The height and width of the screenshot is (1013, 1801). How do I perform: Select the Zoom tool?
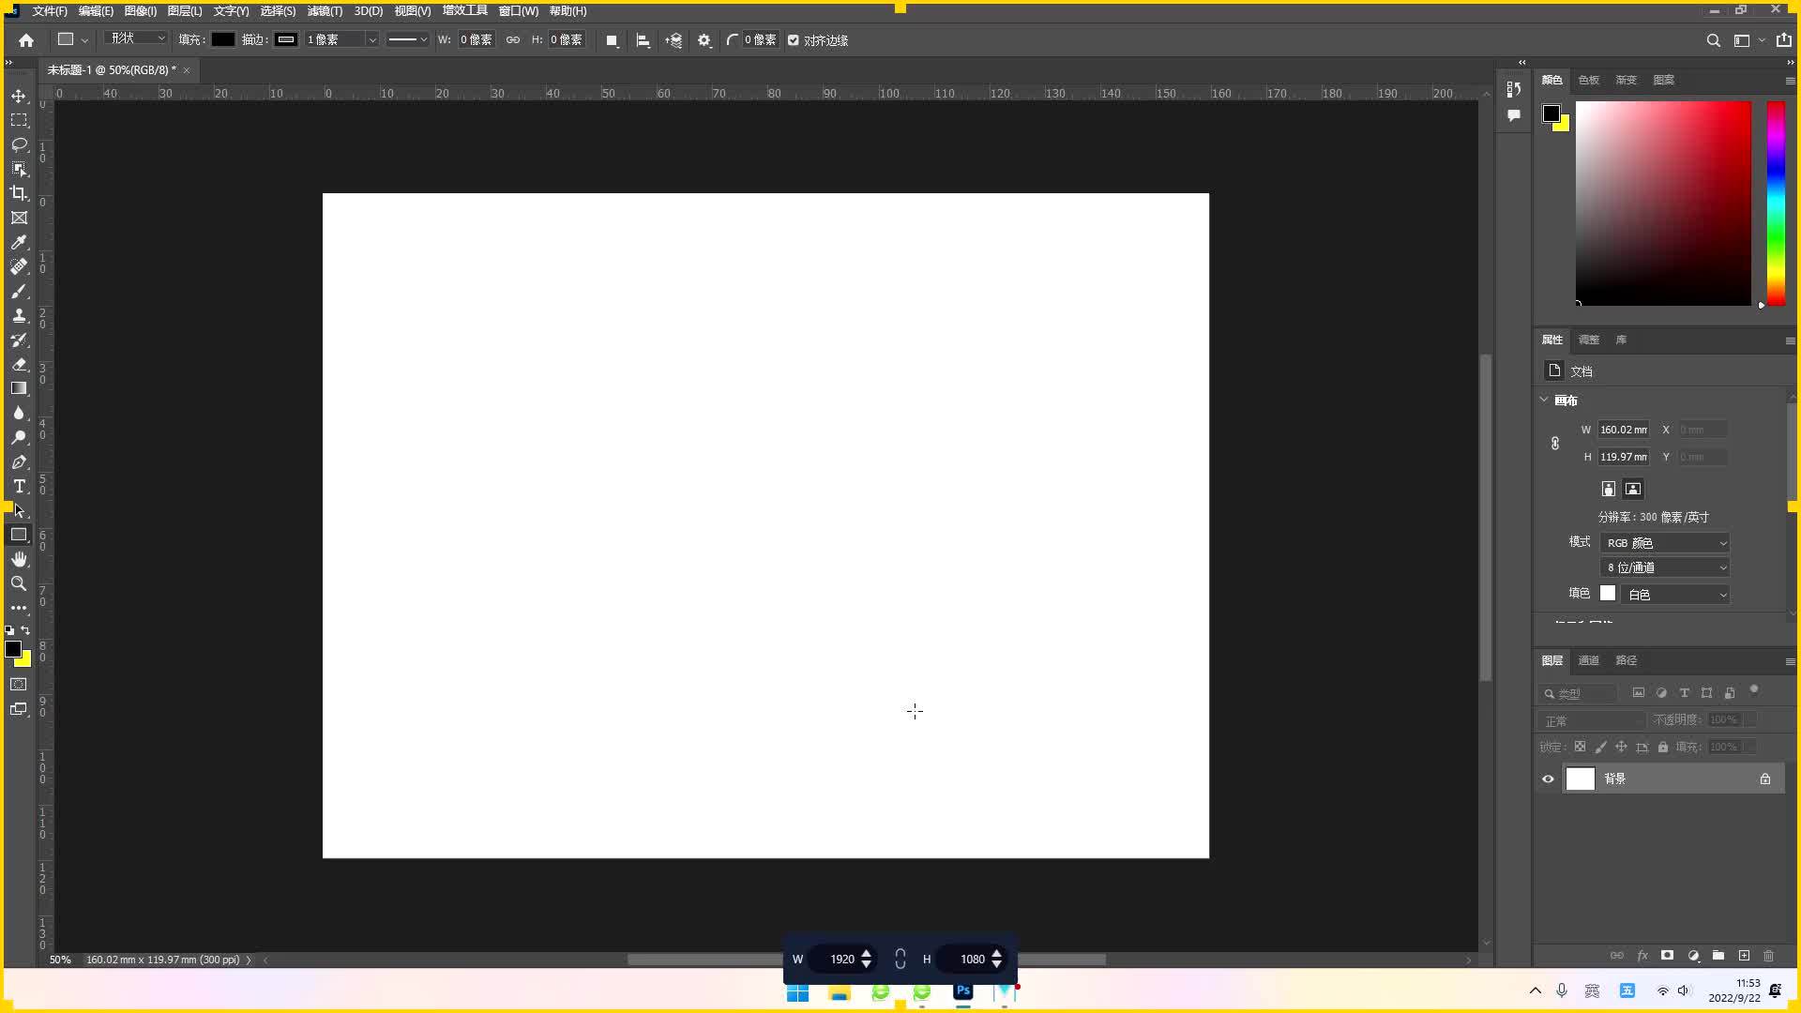pos(19,583)
